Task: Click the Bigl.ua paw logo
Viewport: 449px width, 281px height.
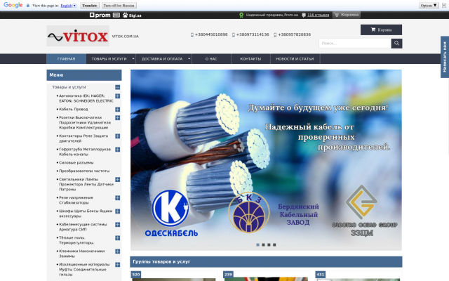Action: [x=132, y=15]
